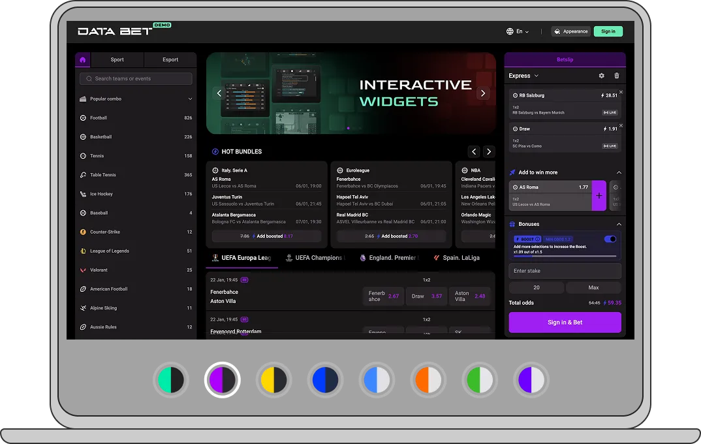
Task: Open the En language dropdown
Action: click(x=518, y=31)
